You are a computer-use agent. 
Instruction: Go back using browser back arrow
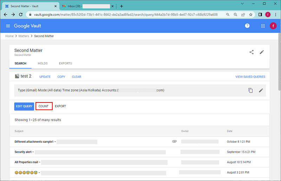pos(6,14)
